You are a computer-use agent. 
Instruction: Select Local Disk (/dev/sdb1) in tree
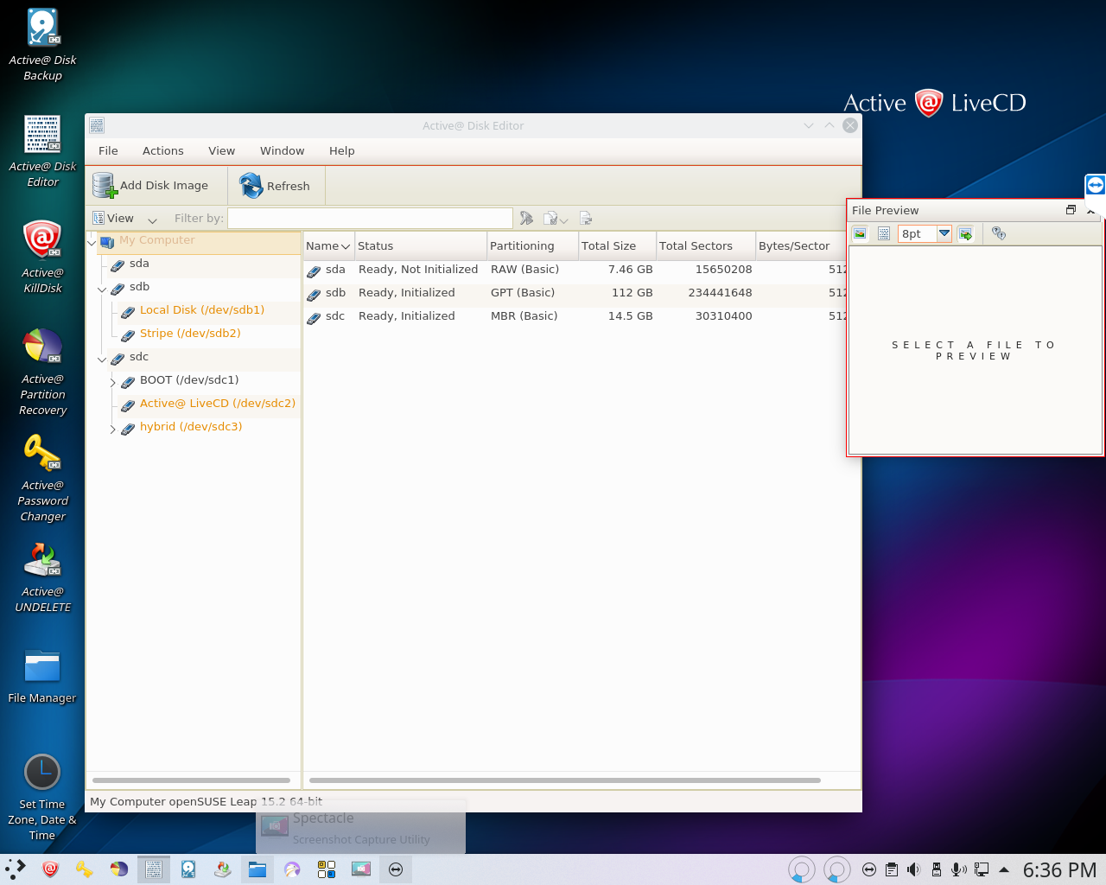(202, 310)
